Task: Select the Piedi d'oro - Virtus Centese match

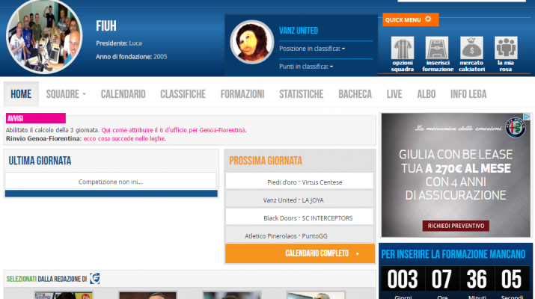Action: coord(299,181)
